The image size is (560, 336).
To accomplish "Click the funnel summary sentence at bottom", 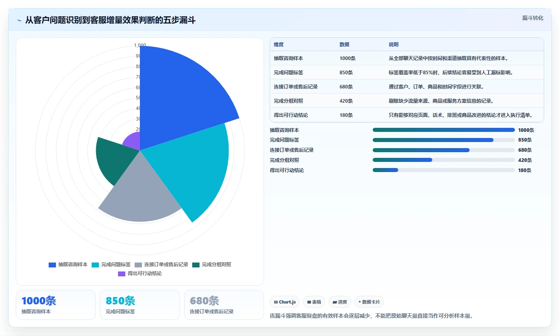I will (x=371, y=316).
